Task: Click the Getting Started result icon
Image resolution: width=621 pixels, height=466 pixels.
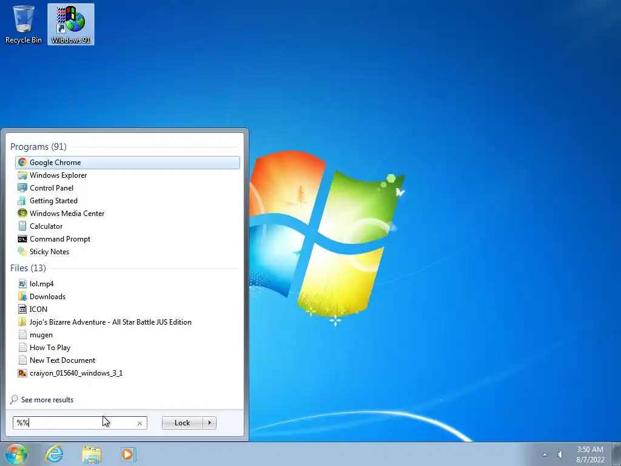Action: [22, 200]
